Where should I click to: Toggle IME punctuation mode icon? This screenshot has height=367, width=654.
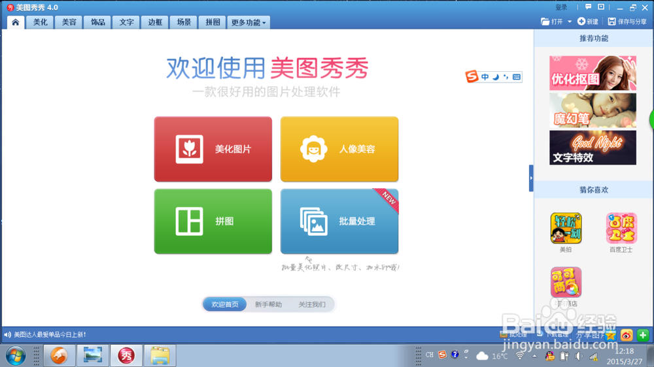[506, 77]
